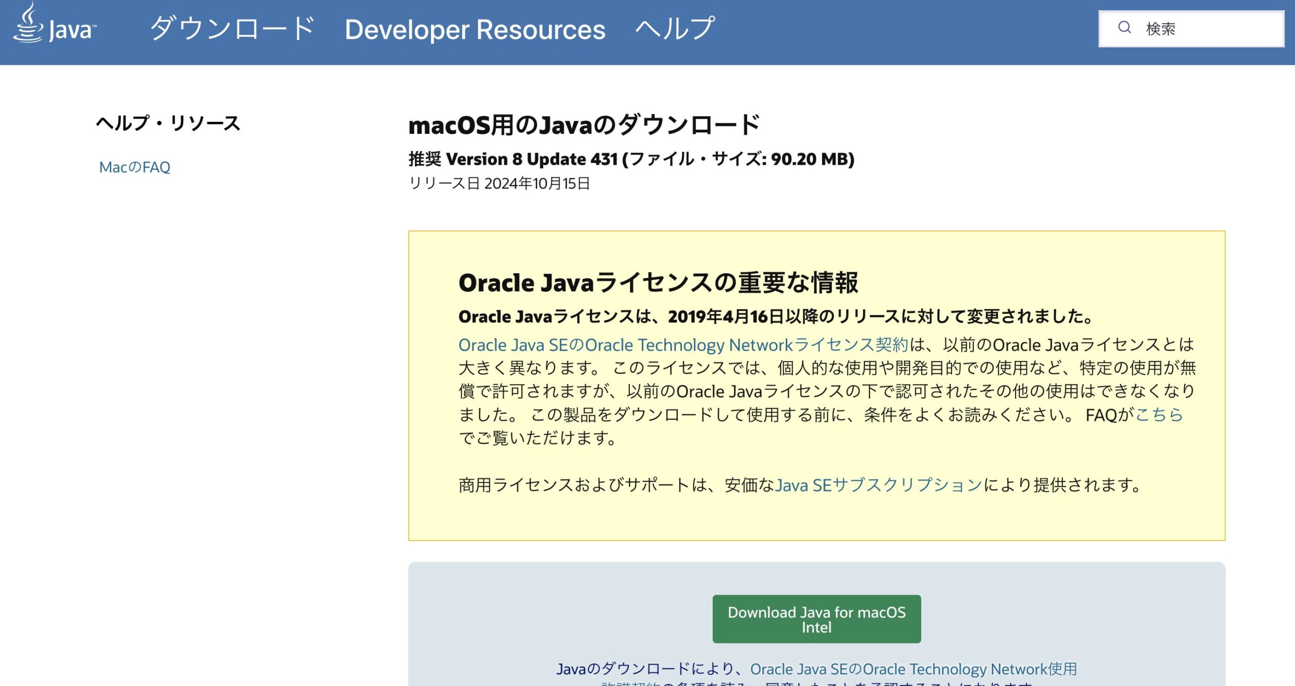Click the Java logo in the header

click(x=55, y=23)
